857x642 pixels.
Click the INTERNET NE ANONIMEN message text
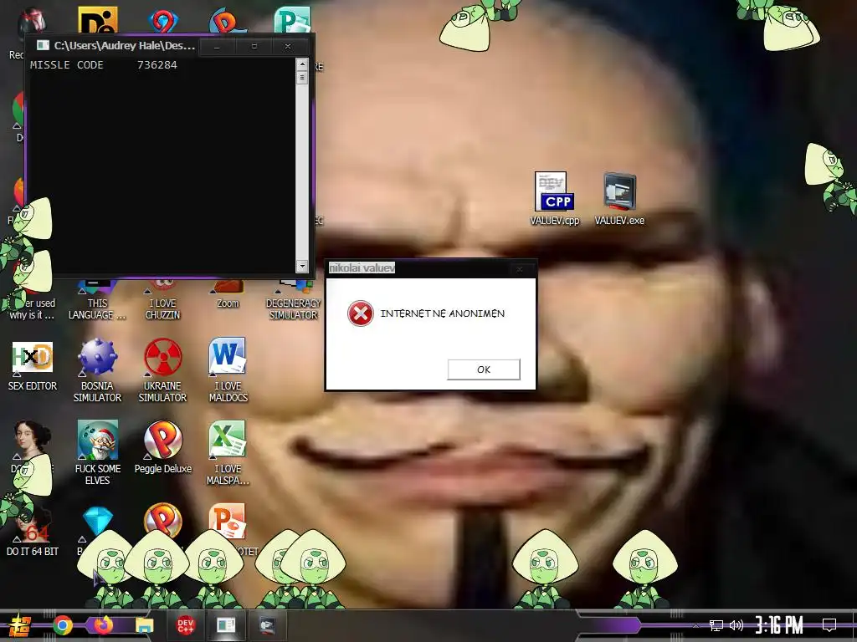point(443,313)
